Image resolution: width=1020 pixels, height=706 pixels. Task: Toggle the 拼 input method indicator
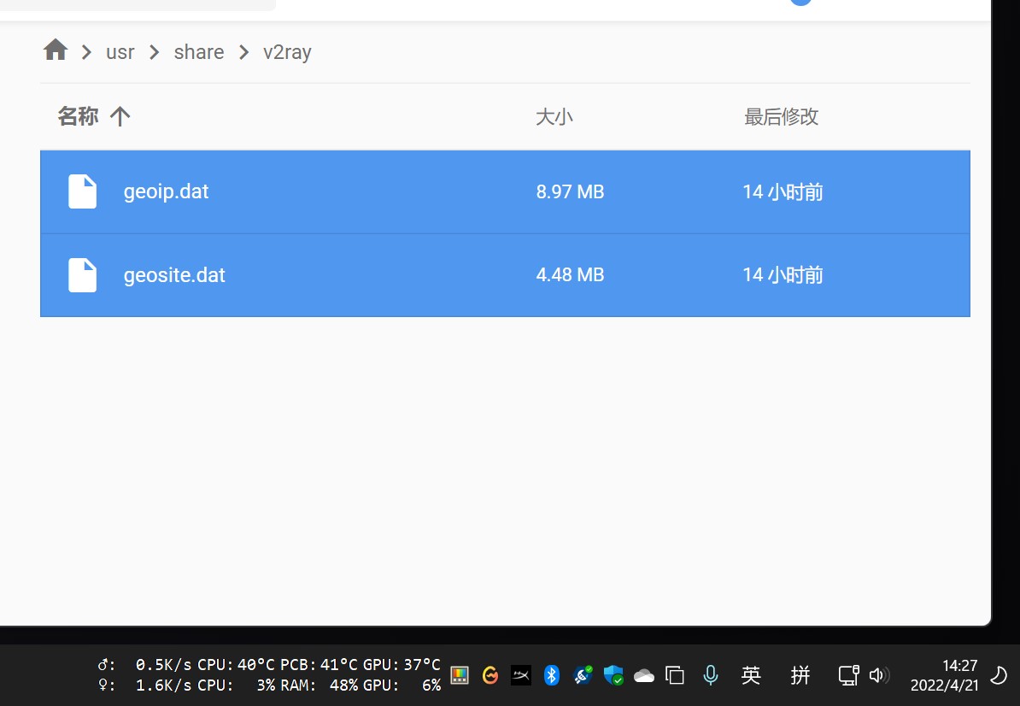click(x=800, y=675)
